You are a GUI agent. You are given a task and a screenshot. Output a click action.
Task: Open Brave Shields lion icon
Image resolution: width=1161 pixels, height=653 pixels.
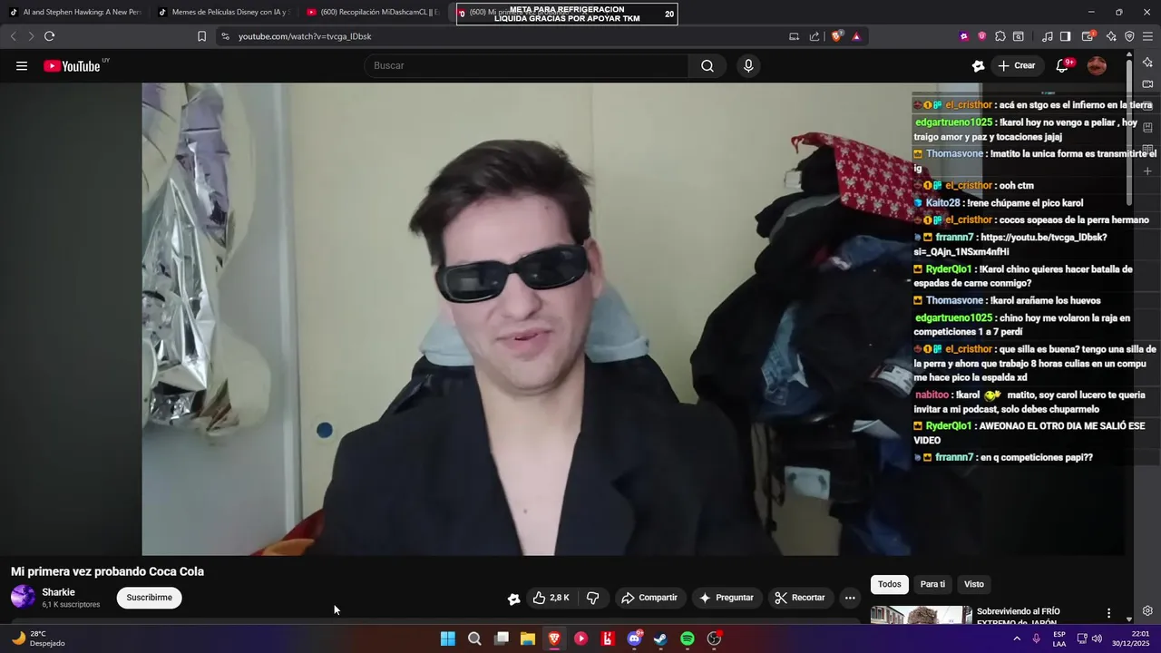[x=837, y=36]
